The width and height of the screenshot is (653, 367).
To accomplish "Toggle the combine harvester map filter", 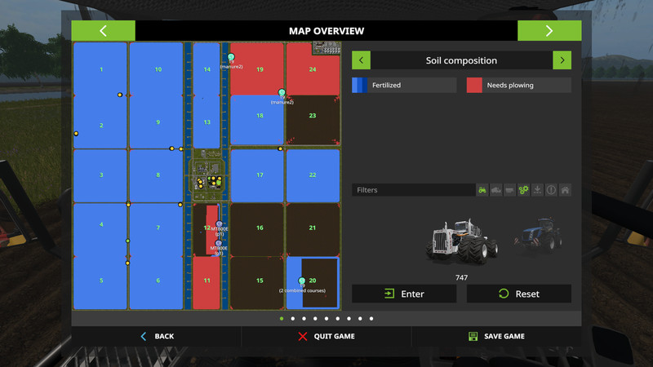I will (x=496, y=190).
